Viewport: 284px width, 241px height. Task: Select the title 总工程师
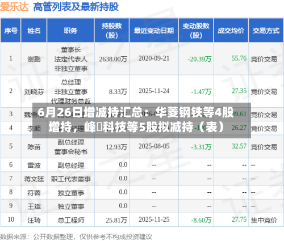tap(70, 220)
